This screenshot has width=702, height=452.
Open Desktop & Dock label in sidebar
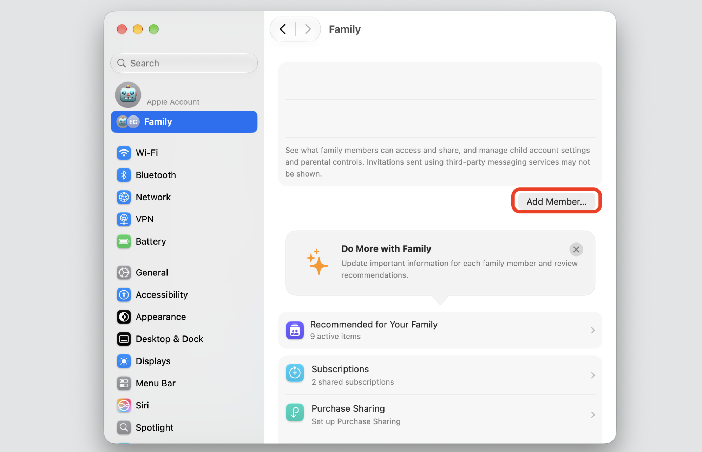[x=169, y=339]
